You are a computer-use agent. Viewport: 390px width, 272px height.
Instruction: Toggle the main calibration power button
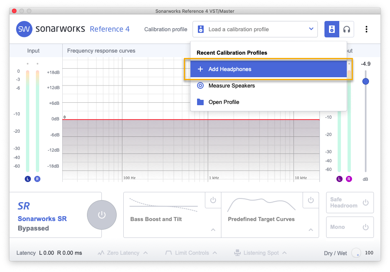coord(102,215)
